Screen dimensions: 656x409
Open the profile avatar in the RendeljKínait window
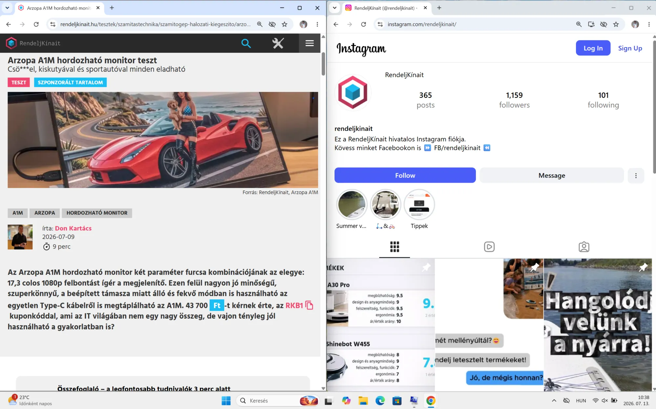coord(303,24)
